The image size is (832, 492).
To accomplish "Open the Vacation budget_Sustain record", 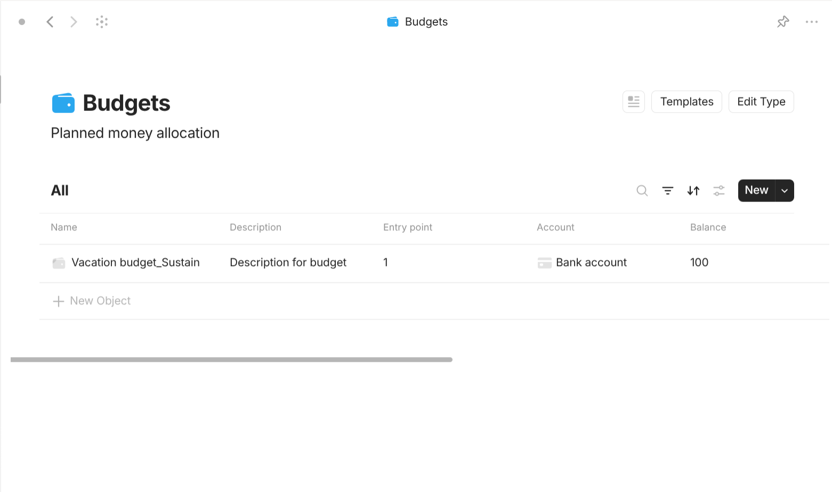I will click(x=135, y=262).
